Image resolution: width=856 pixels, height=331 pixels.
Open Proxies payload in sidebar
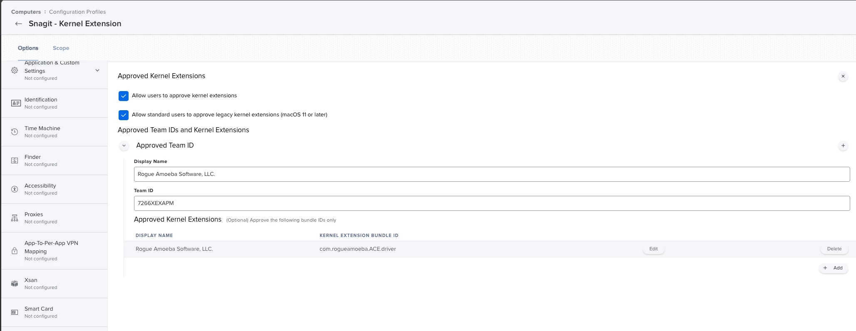(x=55, y=218)
